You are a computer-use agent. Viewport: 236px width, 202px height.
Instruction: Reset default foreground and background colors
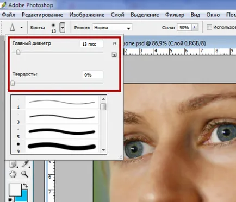point(10,200)
